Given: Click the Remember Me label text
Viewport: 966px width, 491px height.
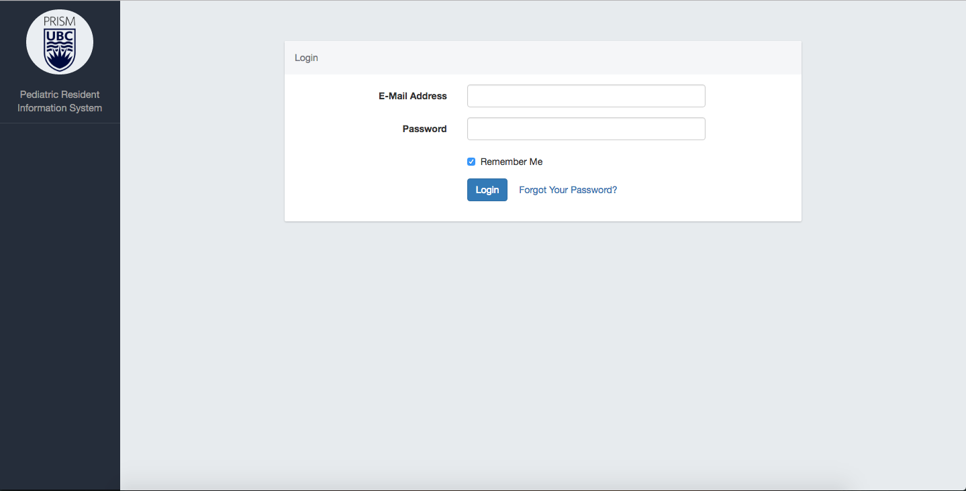Looking at the screenshot, I should 512,162.
